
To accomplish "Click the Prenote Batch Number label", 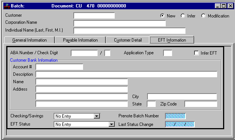I will (x=139, y=116).
